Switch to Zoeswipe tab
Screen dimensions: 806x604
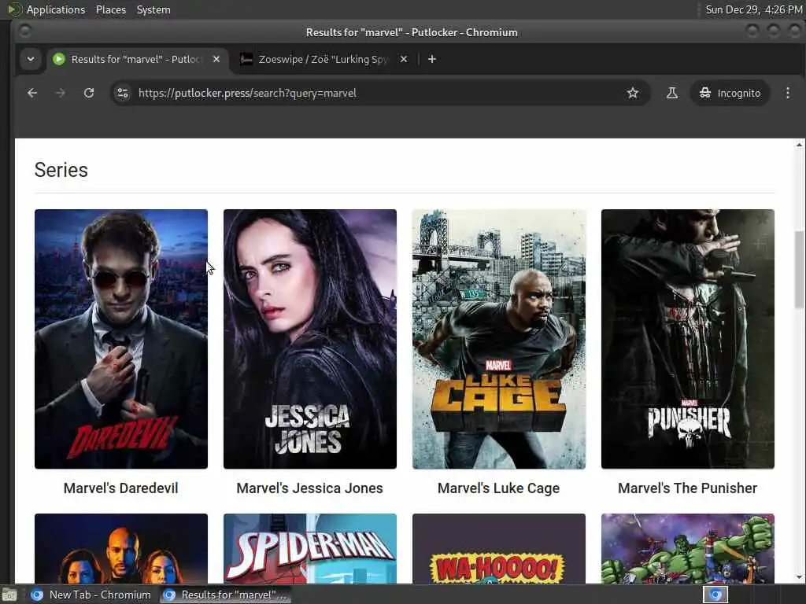[324, 59]
